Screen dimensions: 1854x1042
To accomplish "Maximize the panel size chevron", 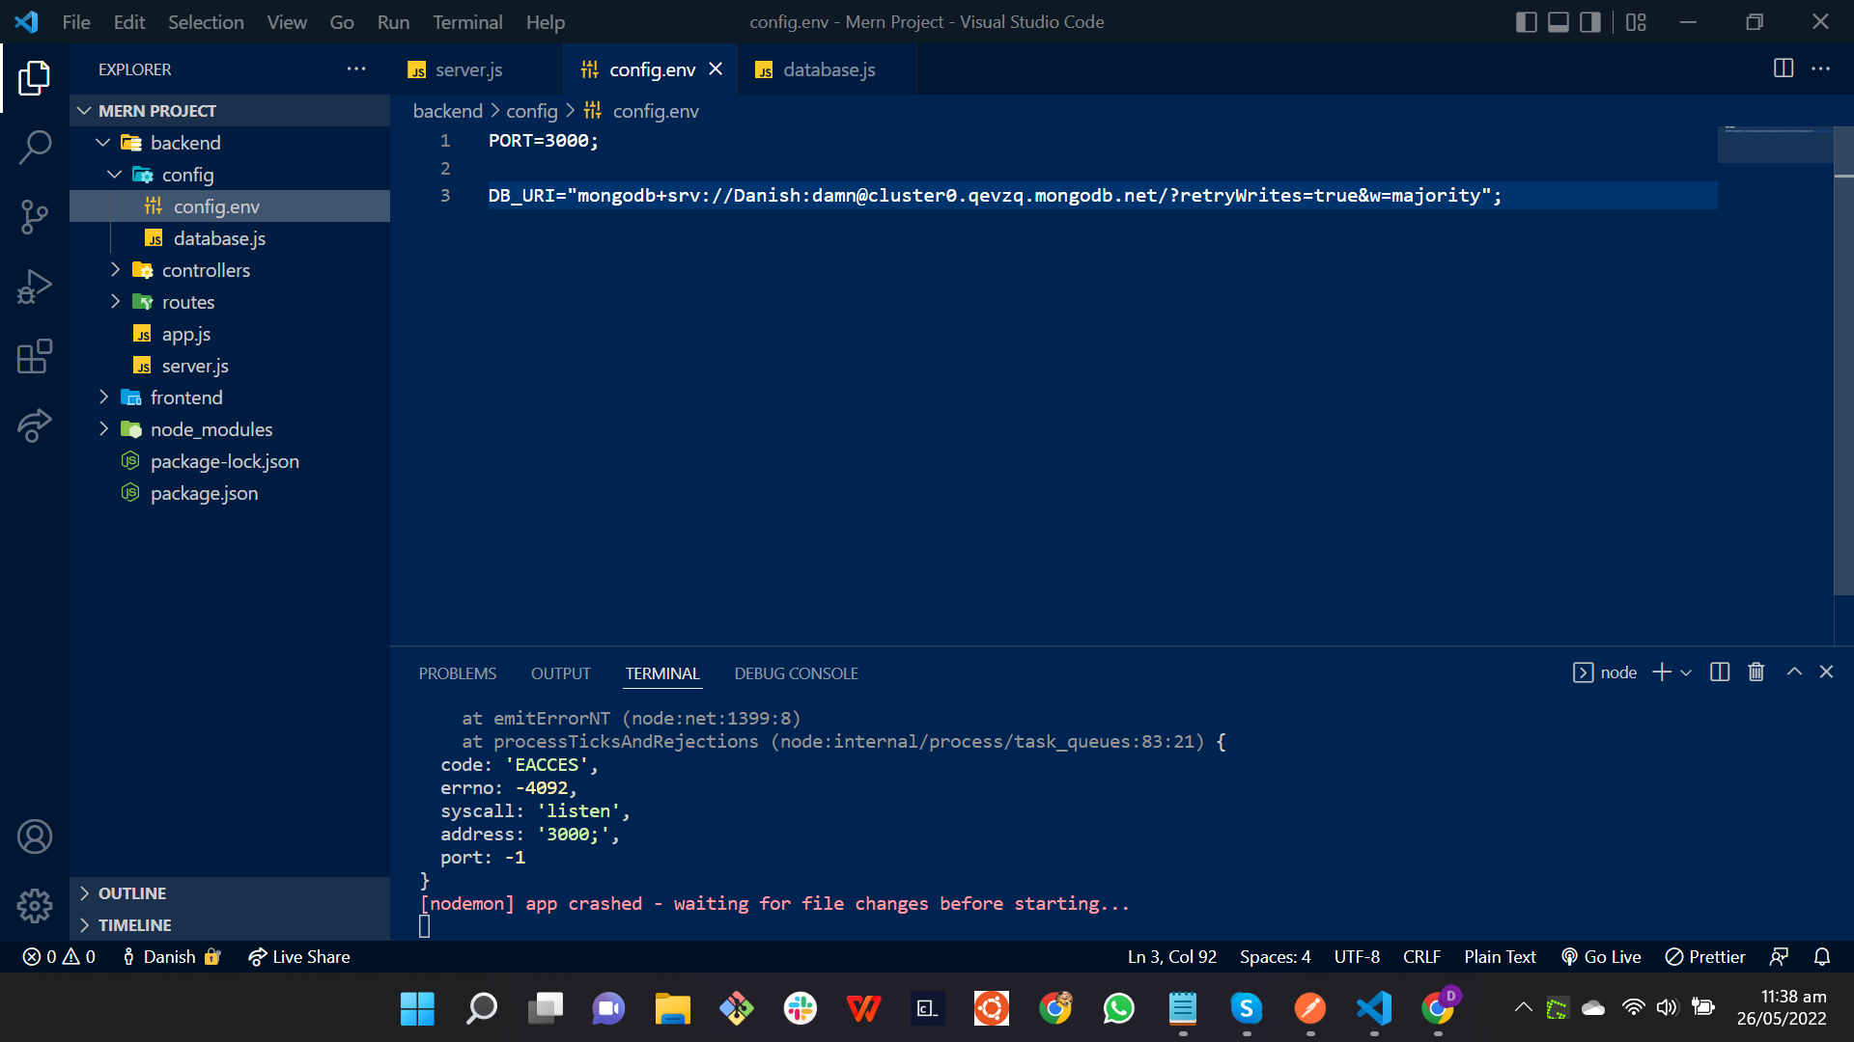I will [1794, 672].
